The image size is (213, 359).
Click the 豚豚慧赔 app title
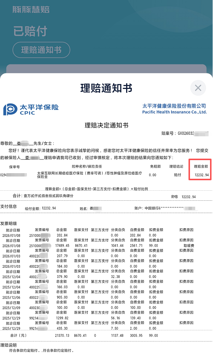[x=31, y=9]
